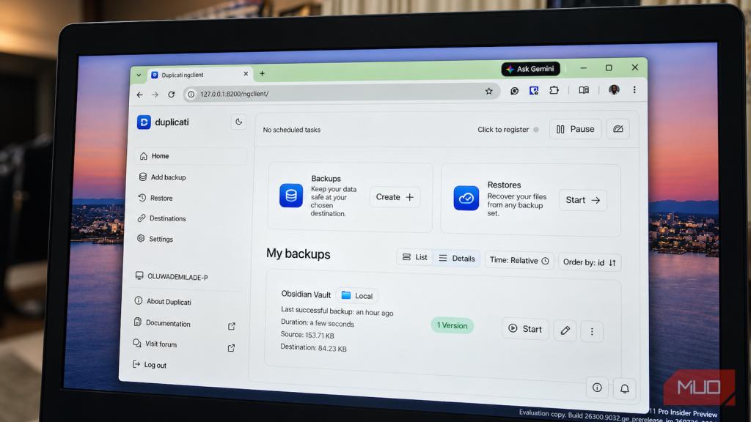Edit the Obsidian Vault backup

pos(565,330)
